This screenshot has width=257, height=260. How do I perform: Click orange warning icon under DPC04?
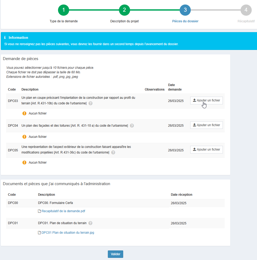pos(24,137)
